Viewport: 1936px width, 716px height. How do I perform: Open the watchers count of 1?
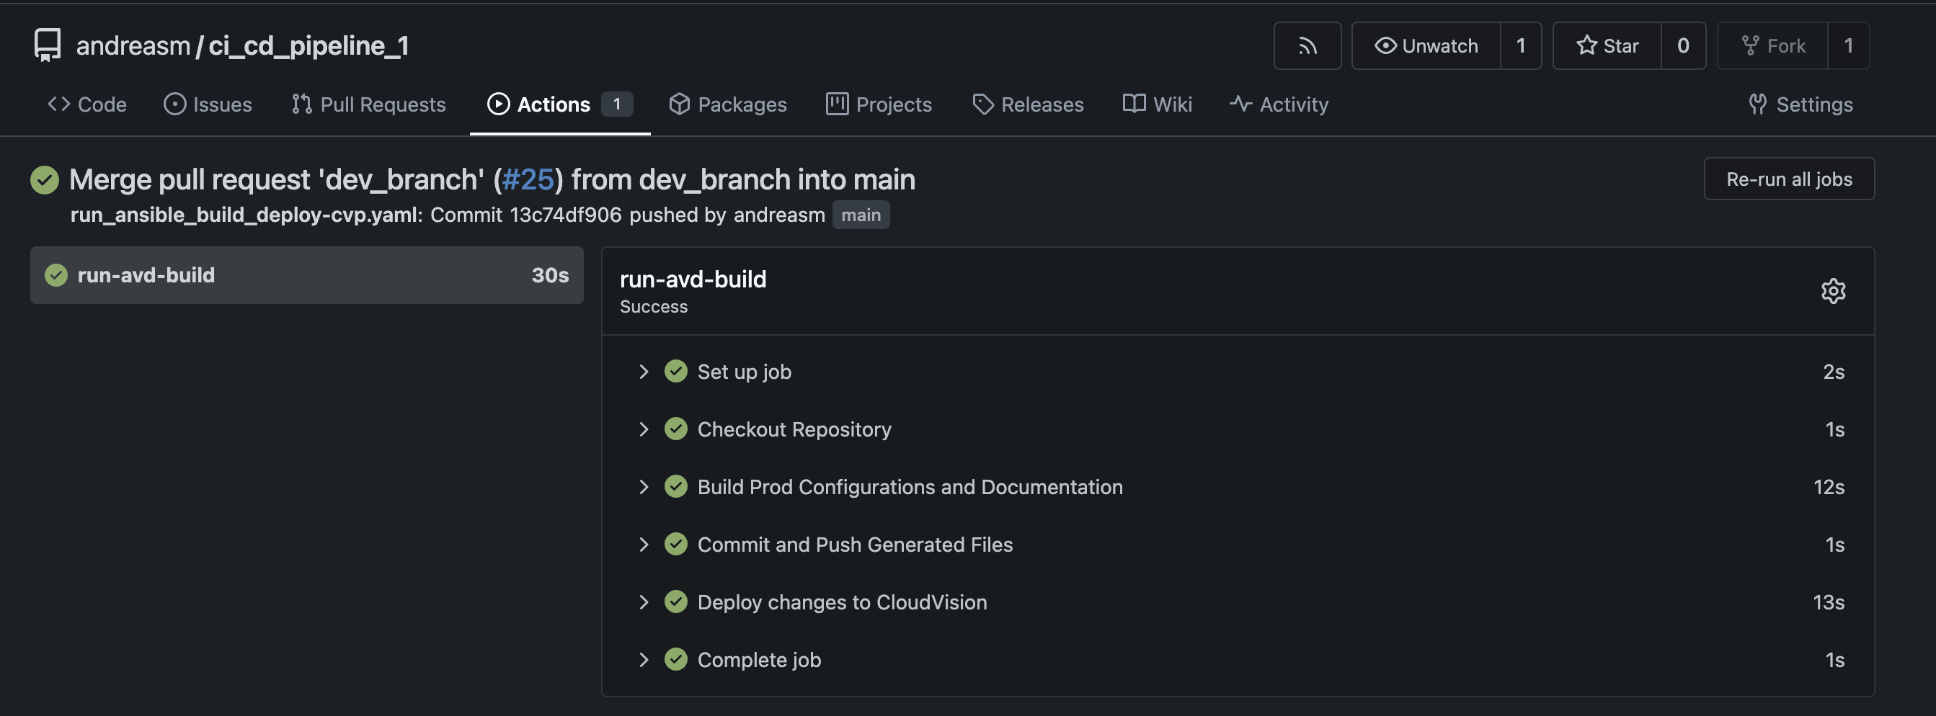1520,46
